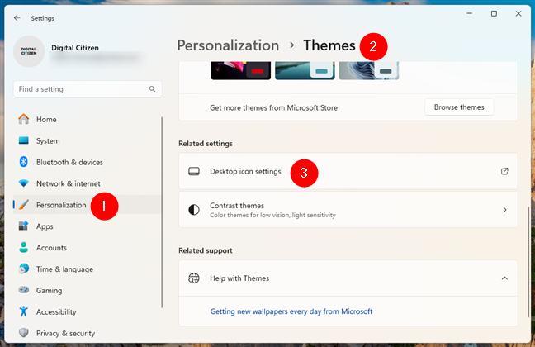Go to Bluetooth & devices
The width and height of the screenshot is (535, 347).
tap(87, 162)
